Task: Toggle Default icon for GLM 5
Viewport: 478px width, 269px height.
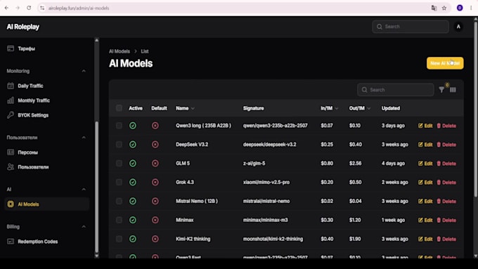Action: coord(155,163)
